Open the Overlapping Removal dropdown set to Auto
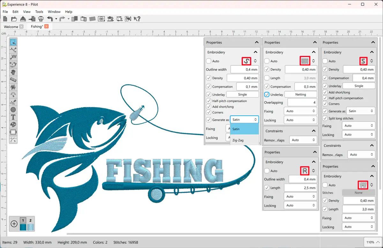 [x=302, y=140]
